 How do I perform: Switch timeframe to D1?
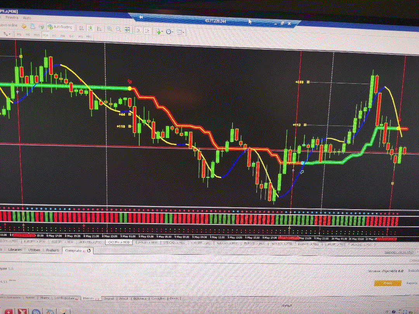[x=71, y=36]
